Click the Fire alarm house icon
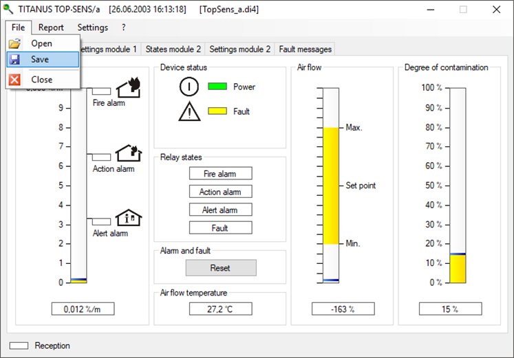The height and width of the screenshot is (358, 514). tap(129, 87)
